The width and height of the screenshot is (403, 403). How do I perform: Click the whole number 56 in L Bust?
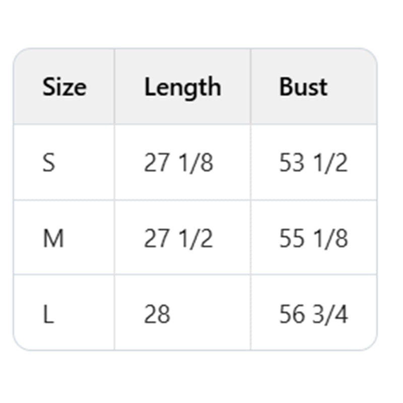292,314
